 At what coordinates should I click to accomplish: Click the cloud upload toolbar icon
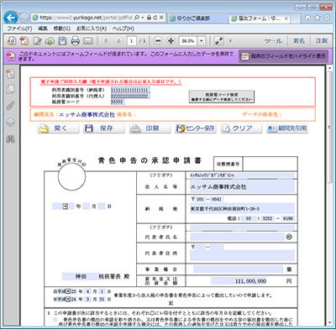tap(50, 41)
